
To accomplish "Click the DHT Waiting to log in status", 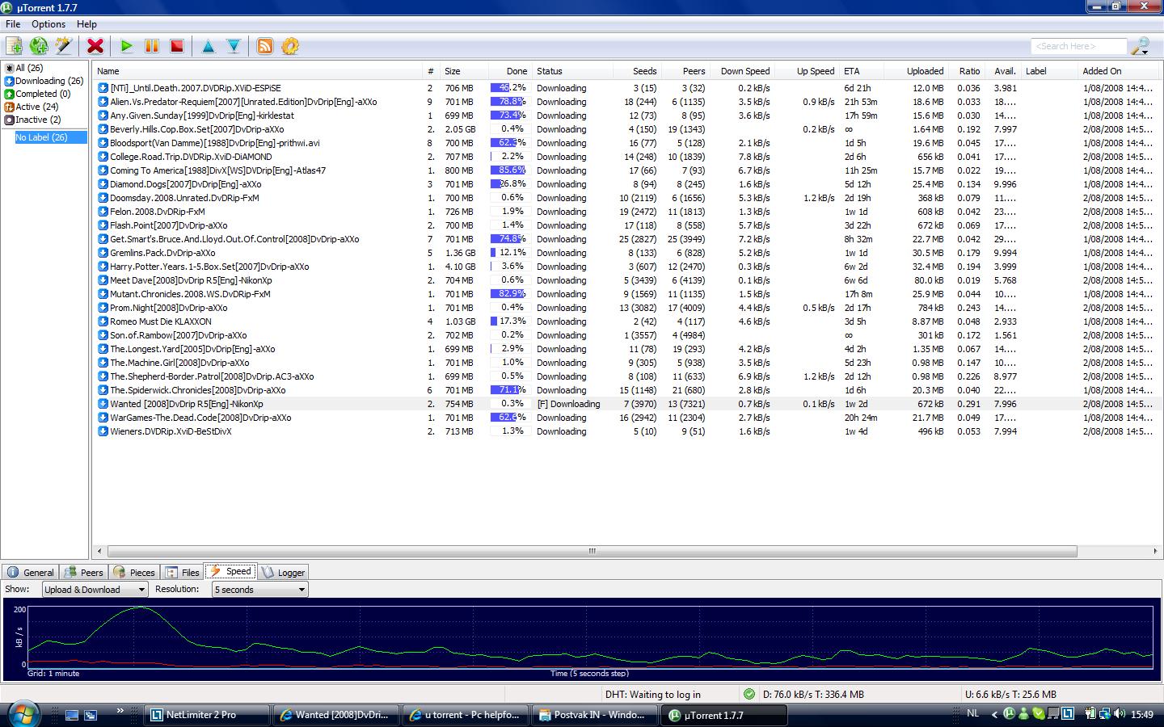I will (x=652, y=694).
